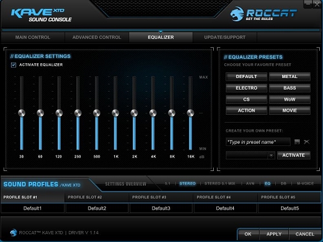Click the 1K slider knob
Viewport: 323px width, 242px height.
[116, 113]
